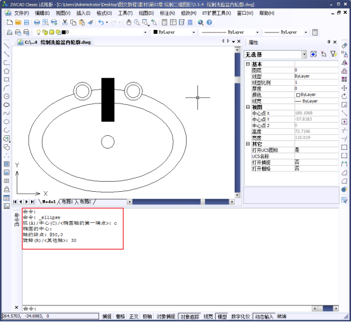Click the Help question mark icon
This screenshot has height=322, width=351.
point(209,22)
